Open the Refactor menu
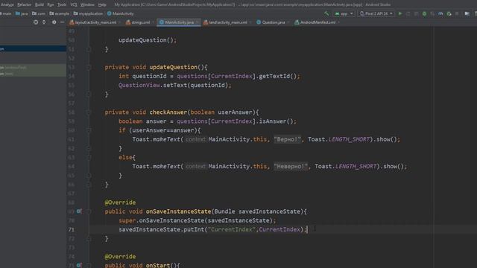 (x=25, y=5)
